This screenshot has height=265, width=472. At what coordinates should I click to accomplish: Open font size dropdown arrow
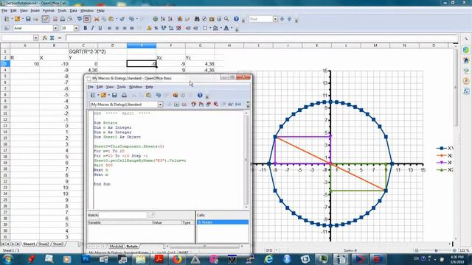point(76,28)
